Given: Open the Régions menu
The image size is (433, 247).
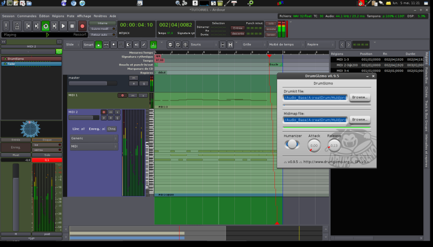Looking at the screenshot, I should pyautogui.click(x=58, y=16).
